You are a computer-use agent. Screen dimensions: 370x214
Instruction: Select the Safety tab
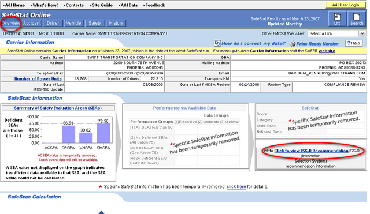click(x=95, y=23)
